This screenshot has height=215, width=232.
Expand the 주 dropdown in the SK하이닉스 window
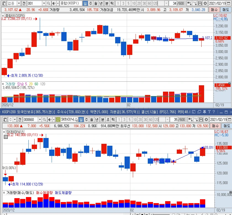(15, 120)
